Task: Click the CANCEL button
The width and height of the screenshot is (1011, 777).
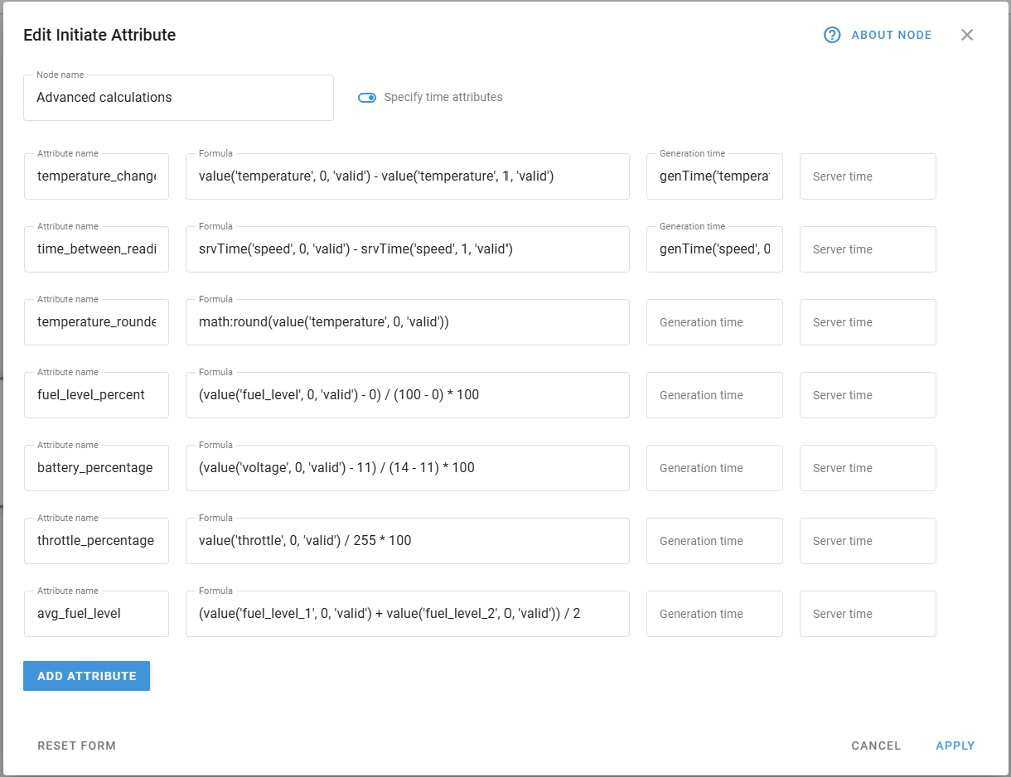Action: [x=876, y=746]
